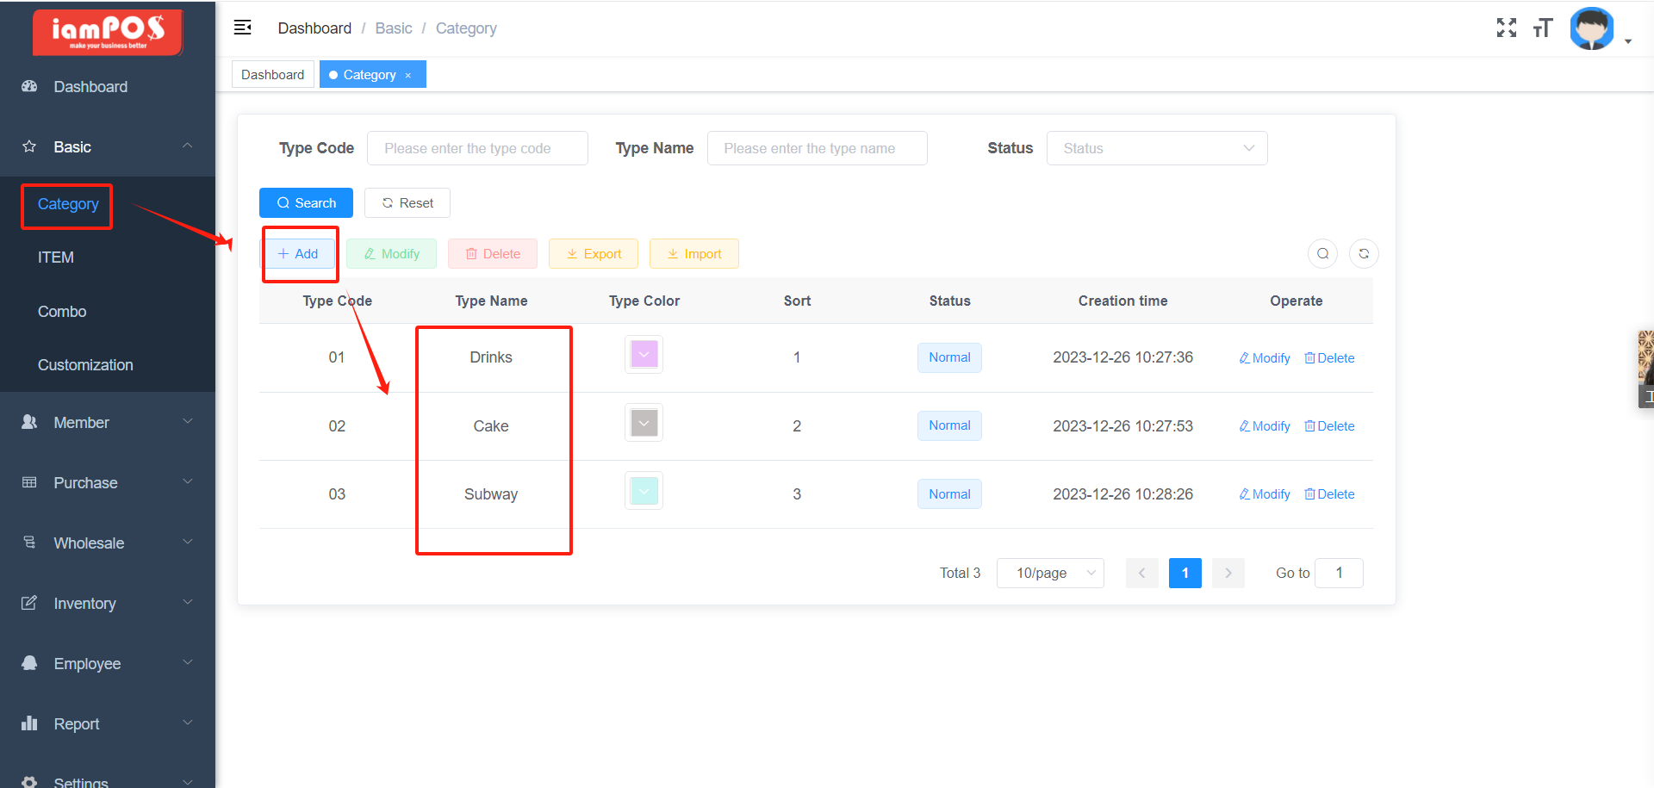Image resolution: width=1654 pixels, height=788 pixels.
Task: Click the Type Code input field
Action: coord(477,148)
